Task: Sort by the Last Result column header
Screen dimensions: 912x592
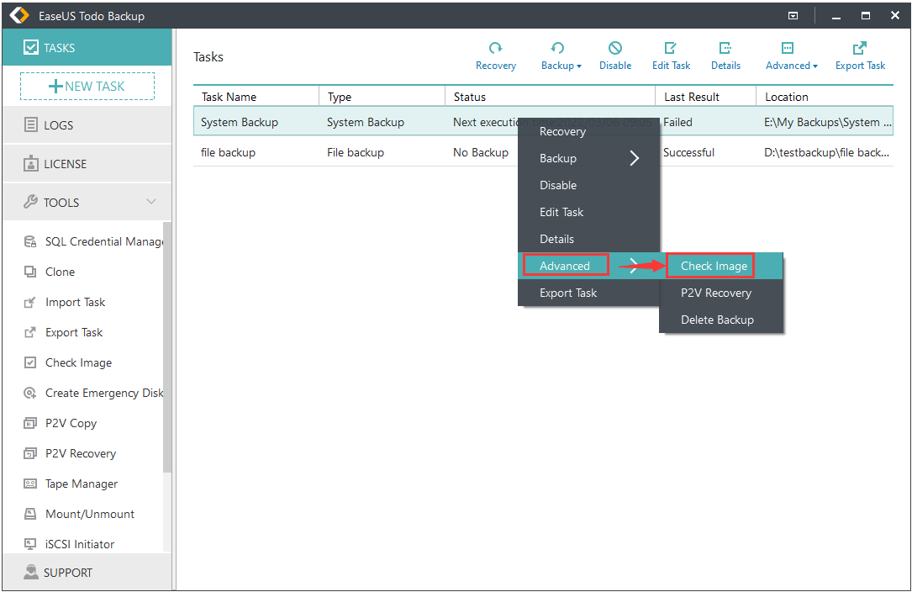Action: 705,97
